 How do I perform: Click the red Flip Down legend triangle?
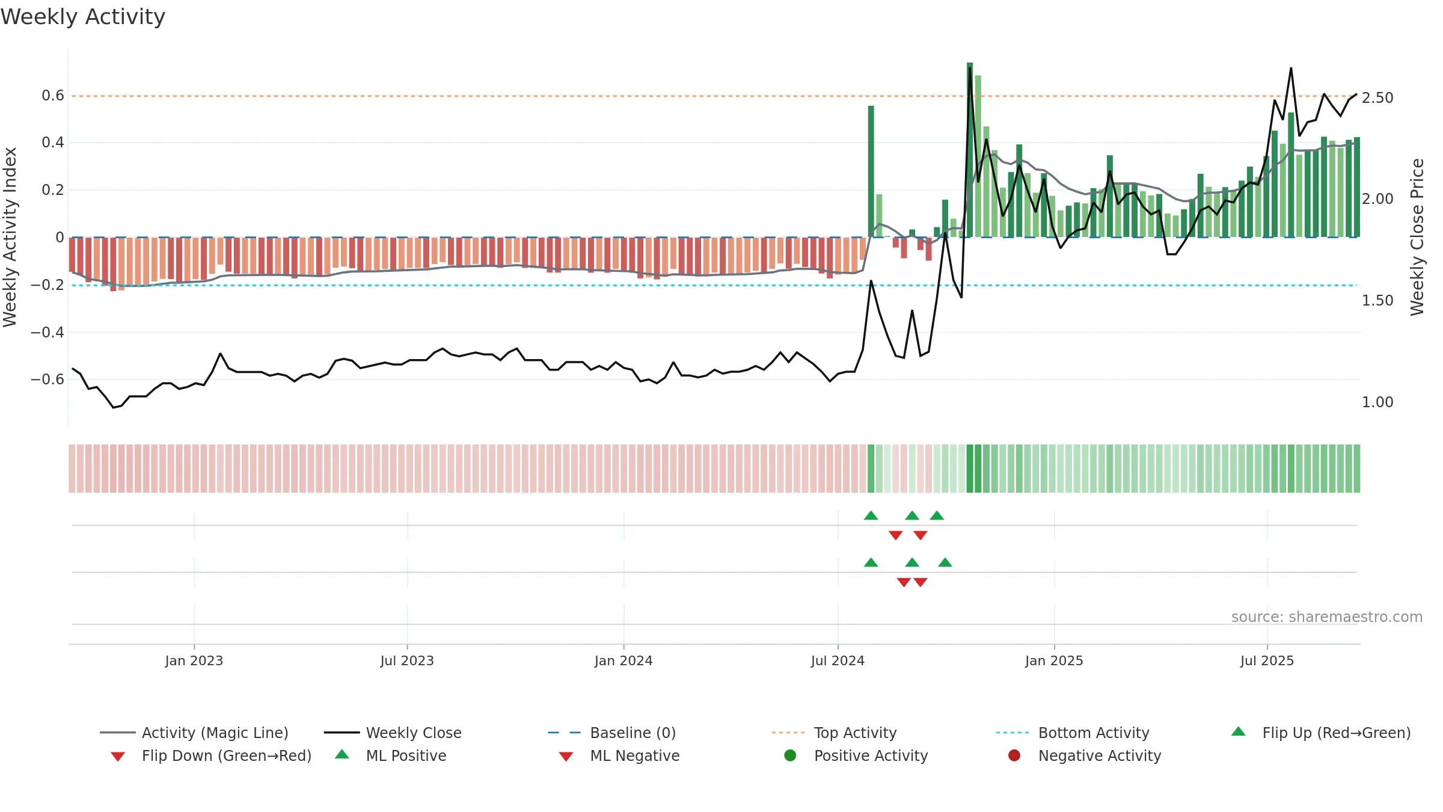pyautogui.click(x=118, y=756)
